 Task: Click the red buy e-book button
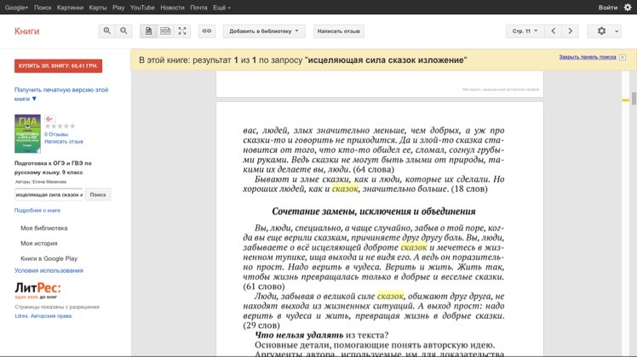click(x=58, y=65)
